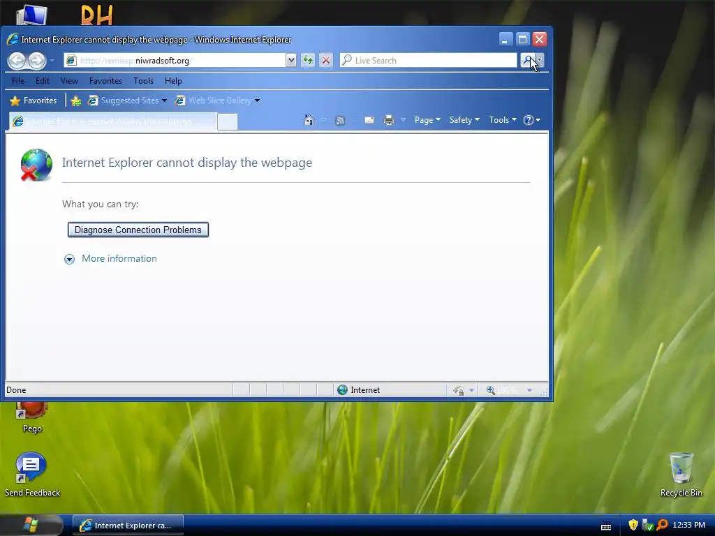Click the safely remove hardware tray icon
Image resolution: width=715 pixels, height=536 pixels.
(647, 526)
